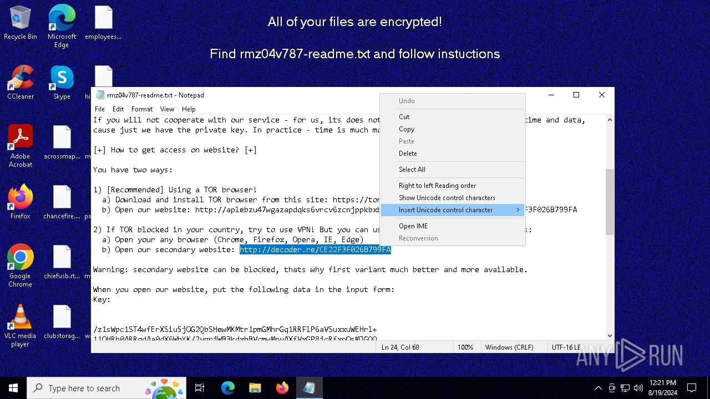
Task: Select the clubstorag file icon
Action: (x=62, y=323)
